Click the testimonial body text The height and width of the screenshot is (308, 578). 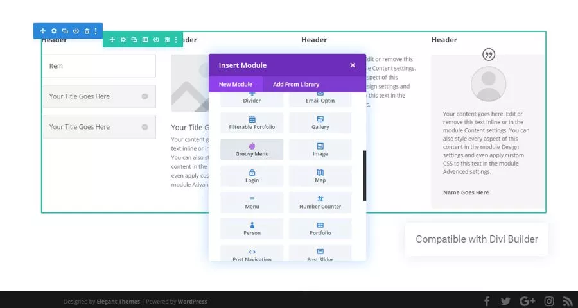(x=486, y=142)
